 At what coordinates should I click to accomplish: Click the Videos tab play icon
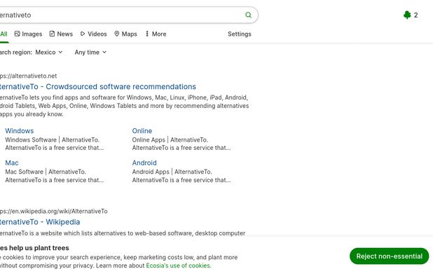click(x=83, y=34)
